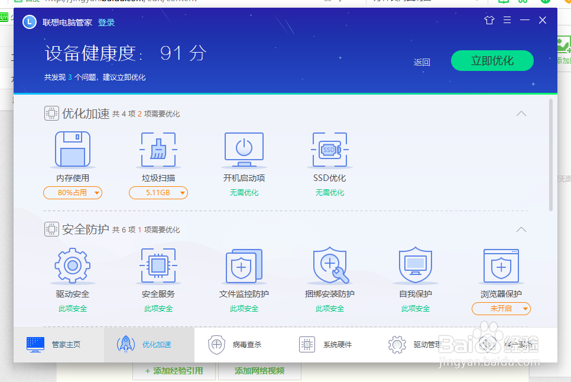Viewport: 571px width, 382px height.
Task: Click 此项安全 under 安全服务
Action: tap(158, 309)
